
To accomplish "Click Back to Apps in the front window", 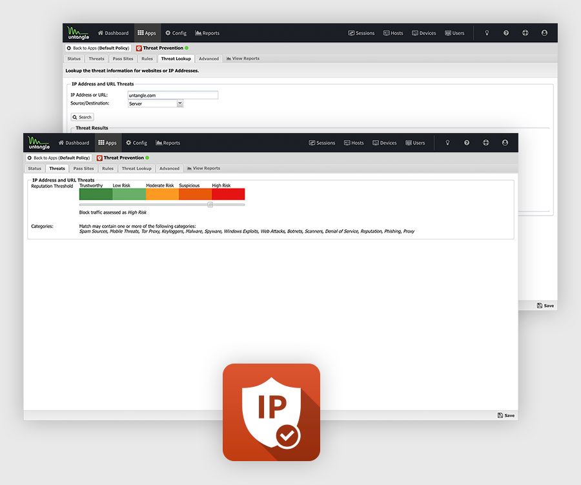I will [59, 158].
